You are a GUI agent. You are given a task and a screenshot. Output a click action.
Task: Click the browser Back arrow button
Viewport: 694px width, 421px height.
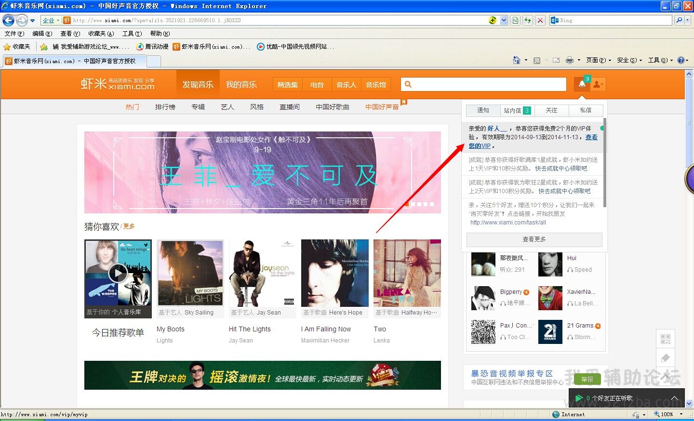point(8,20)
